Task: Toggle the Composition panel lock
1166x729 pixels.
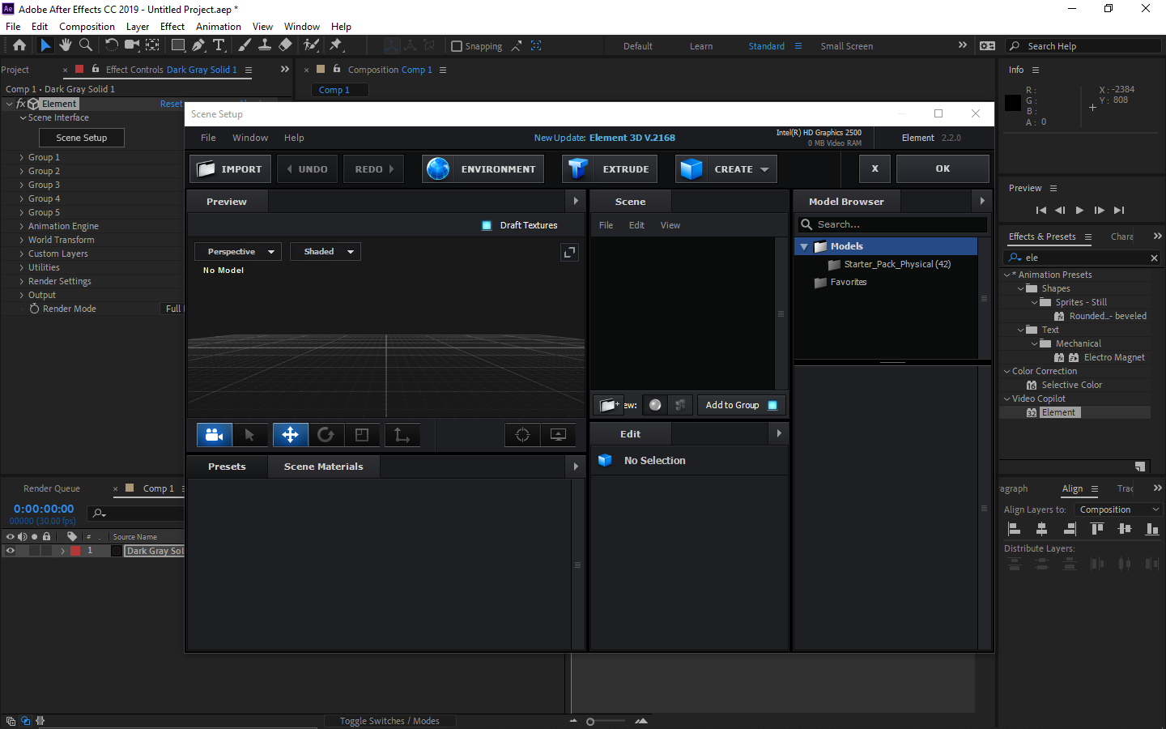Action: point(337,69)
